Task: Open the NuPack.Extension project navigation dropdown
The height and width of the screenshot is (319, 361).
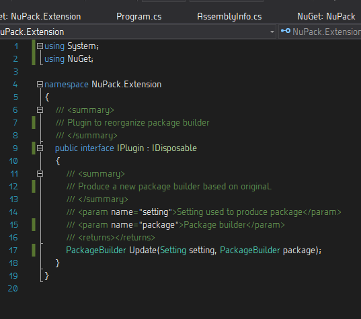Action: pos(272,32)
